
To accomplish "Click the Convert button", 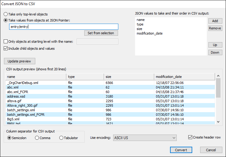I will pyautogui.click(x=181, y=150).
